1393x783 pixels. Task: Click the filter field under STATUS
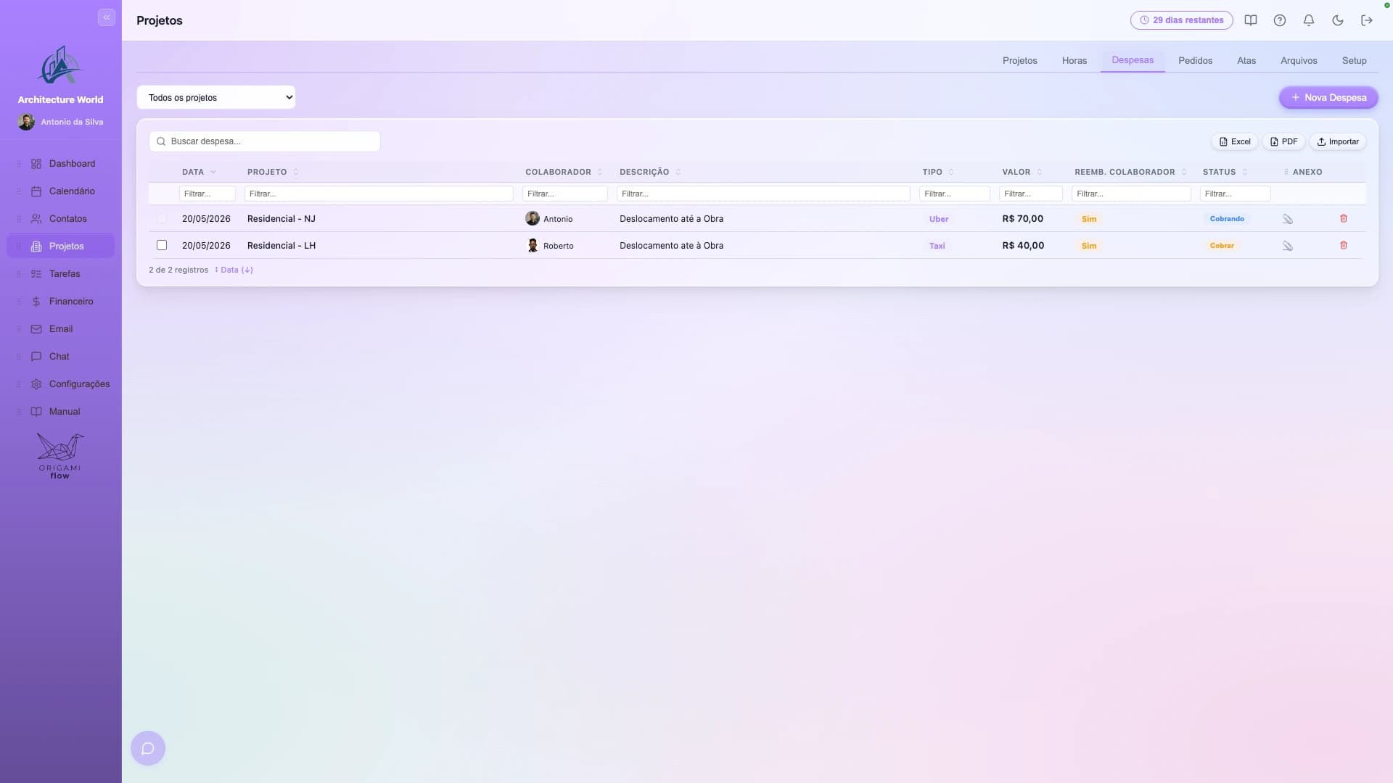click(x=1235, y=194)
